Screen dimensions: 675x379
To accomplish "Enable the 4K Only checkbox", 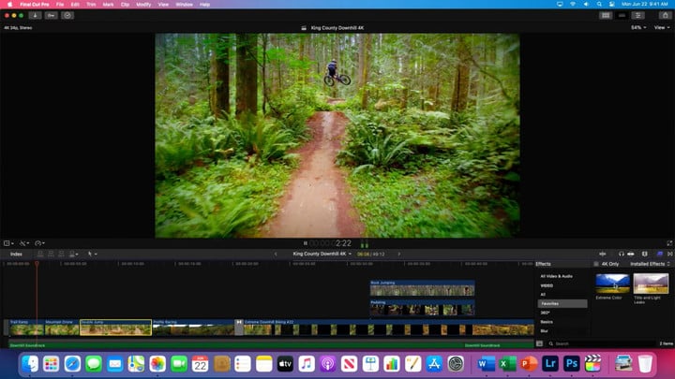I will click(x=596, y=264).
